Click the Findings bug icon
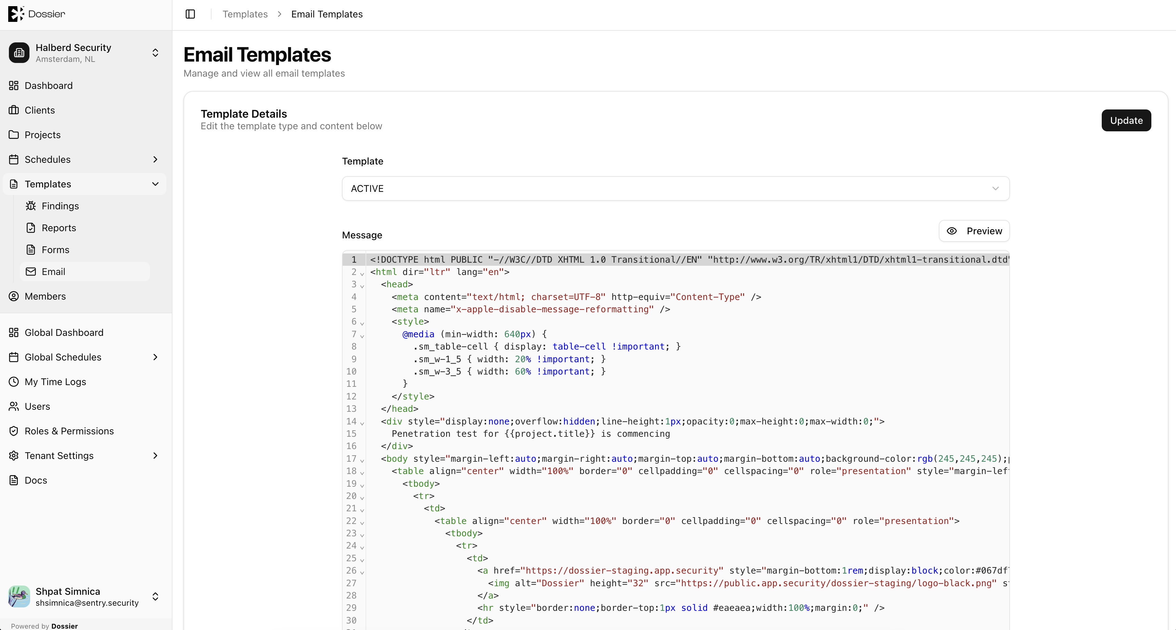This screenshot has width=1176, height=630. 30,206
